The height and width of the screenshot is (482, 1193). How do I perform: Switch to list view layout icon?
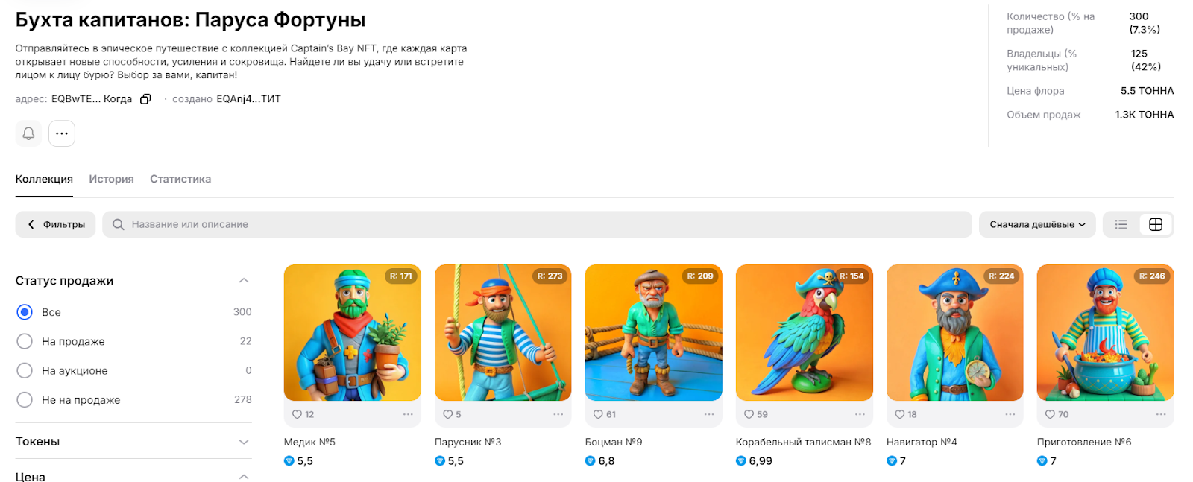pos(1121,224)
